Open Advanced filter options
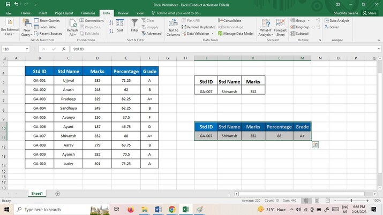383x215 pixels. (x=152, y=33)
